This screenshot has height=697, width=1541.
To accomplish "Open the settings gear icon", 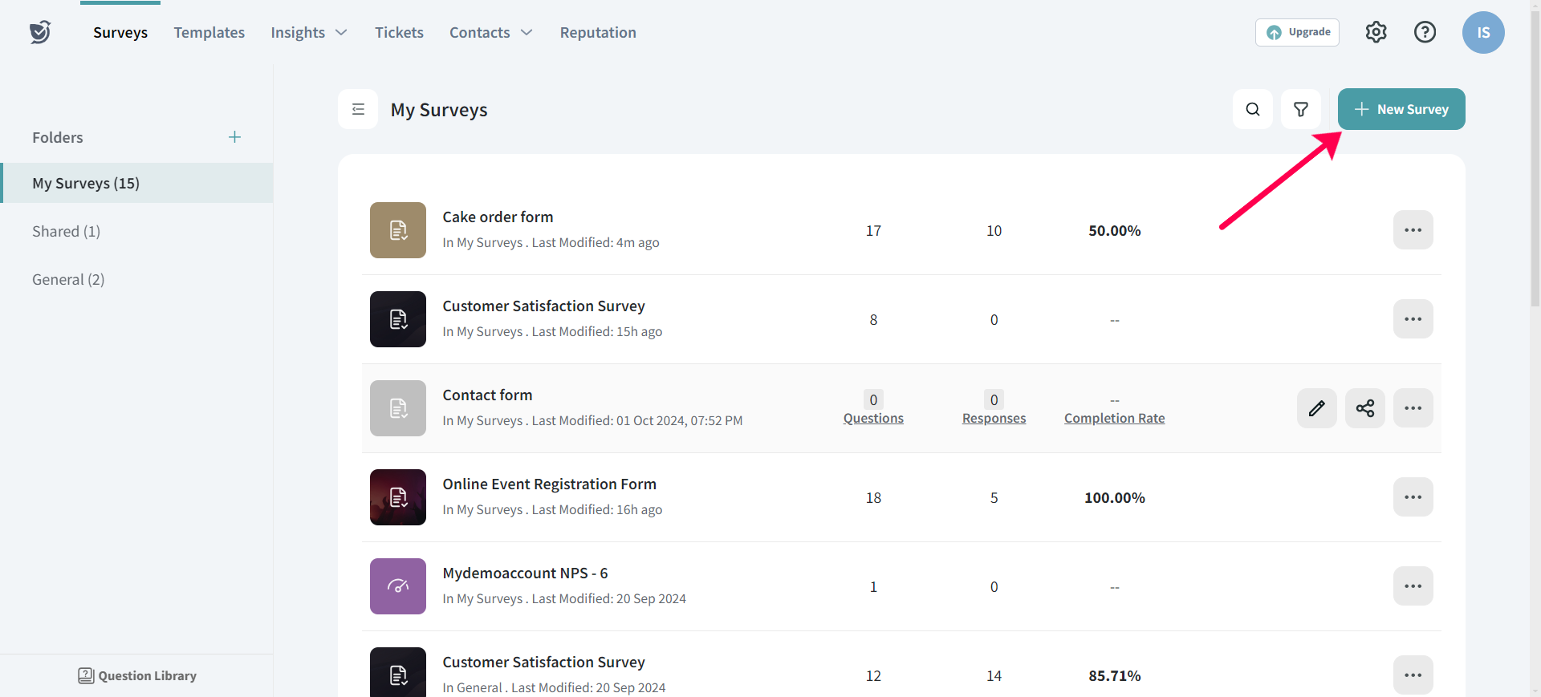I will [x=1376, y=32].
